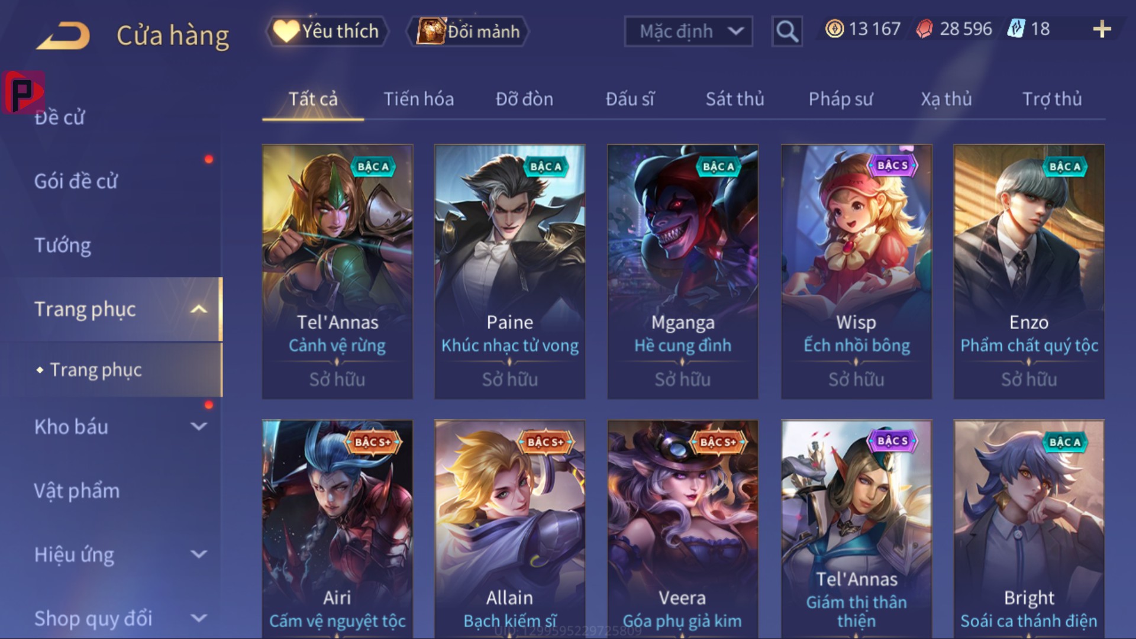
Task: Tap the red ruby currency icon
Action: pos(924,29)
